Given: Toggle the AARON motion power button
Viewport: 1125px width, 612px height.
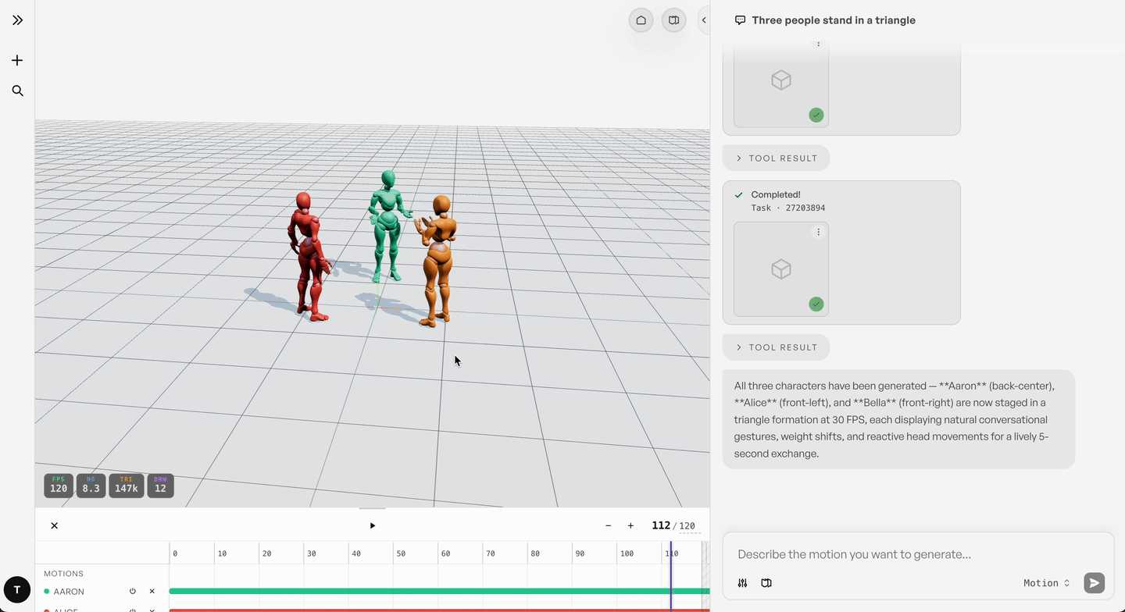Looking at the screenshot, I should pos(133,592).
